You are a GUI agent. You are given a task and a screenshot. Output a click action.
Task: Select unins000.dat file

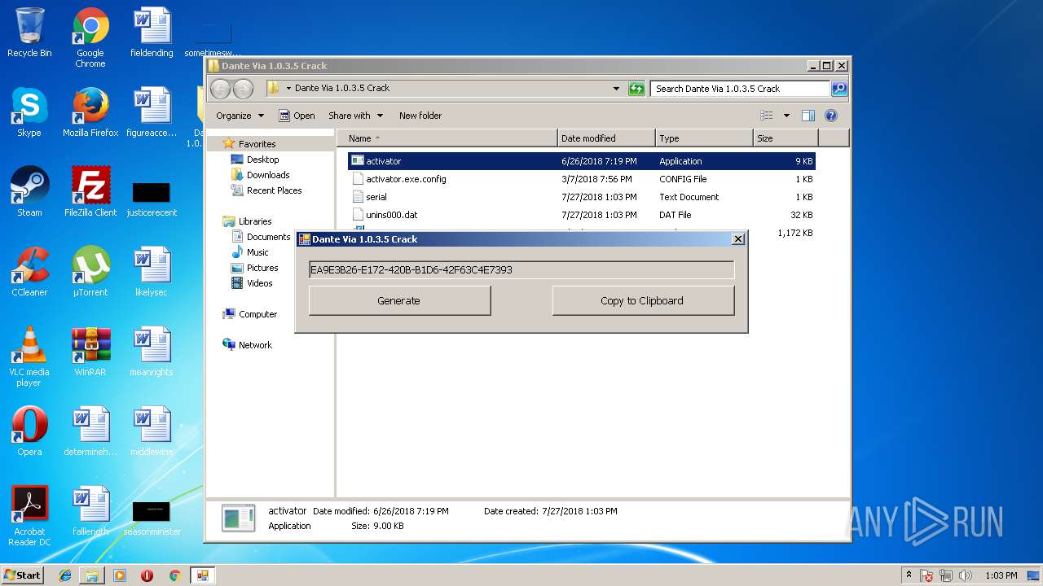click(581, 215)
